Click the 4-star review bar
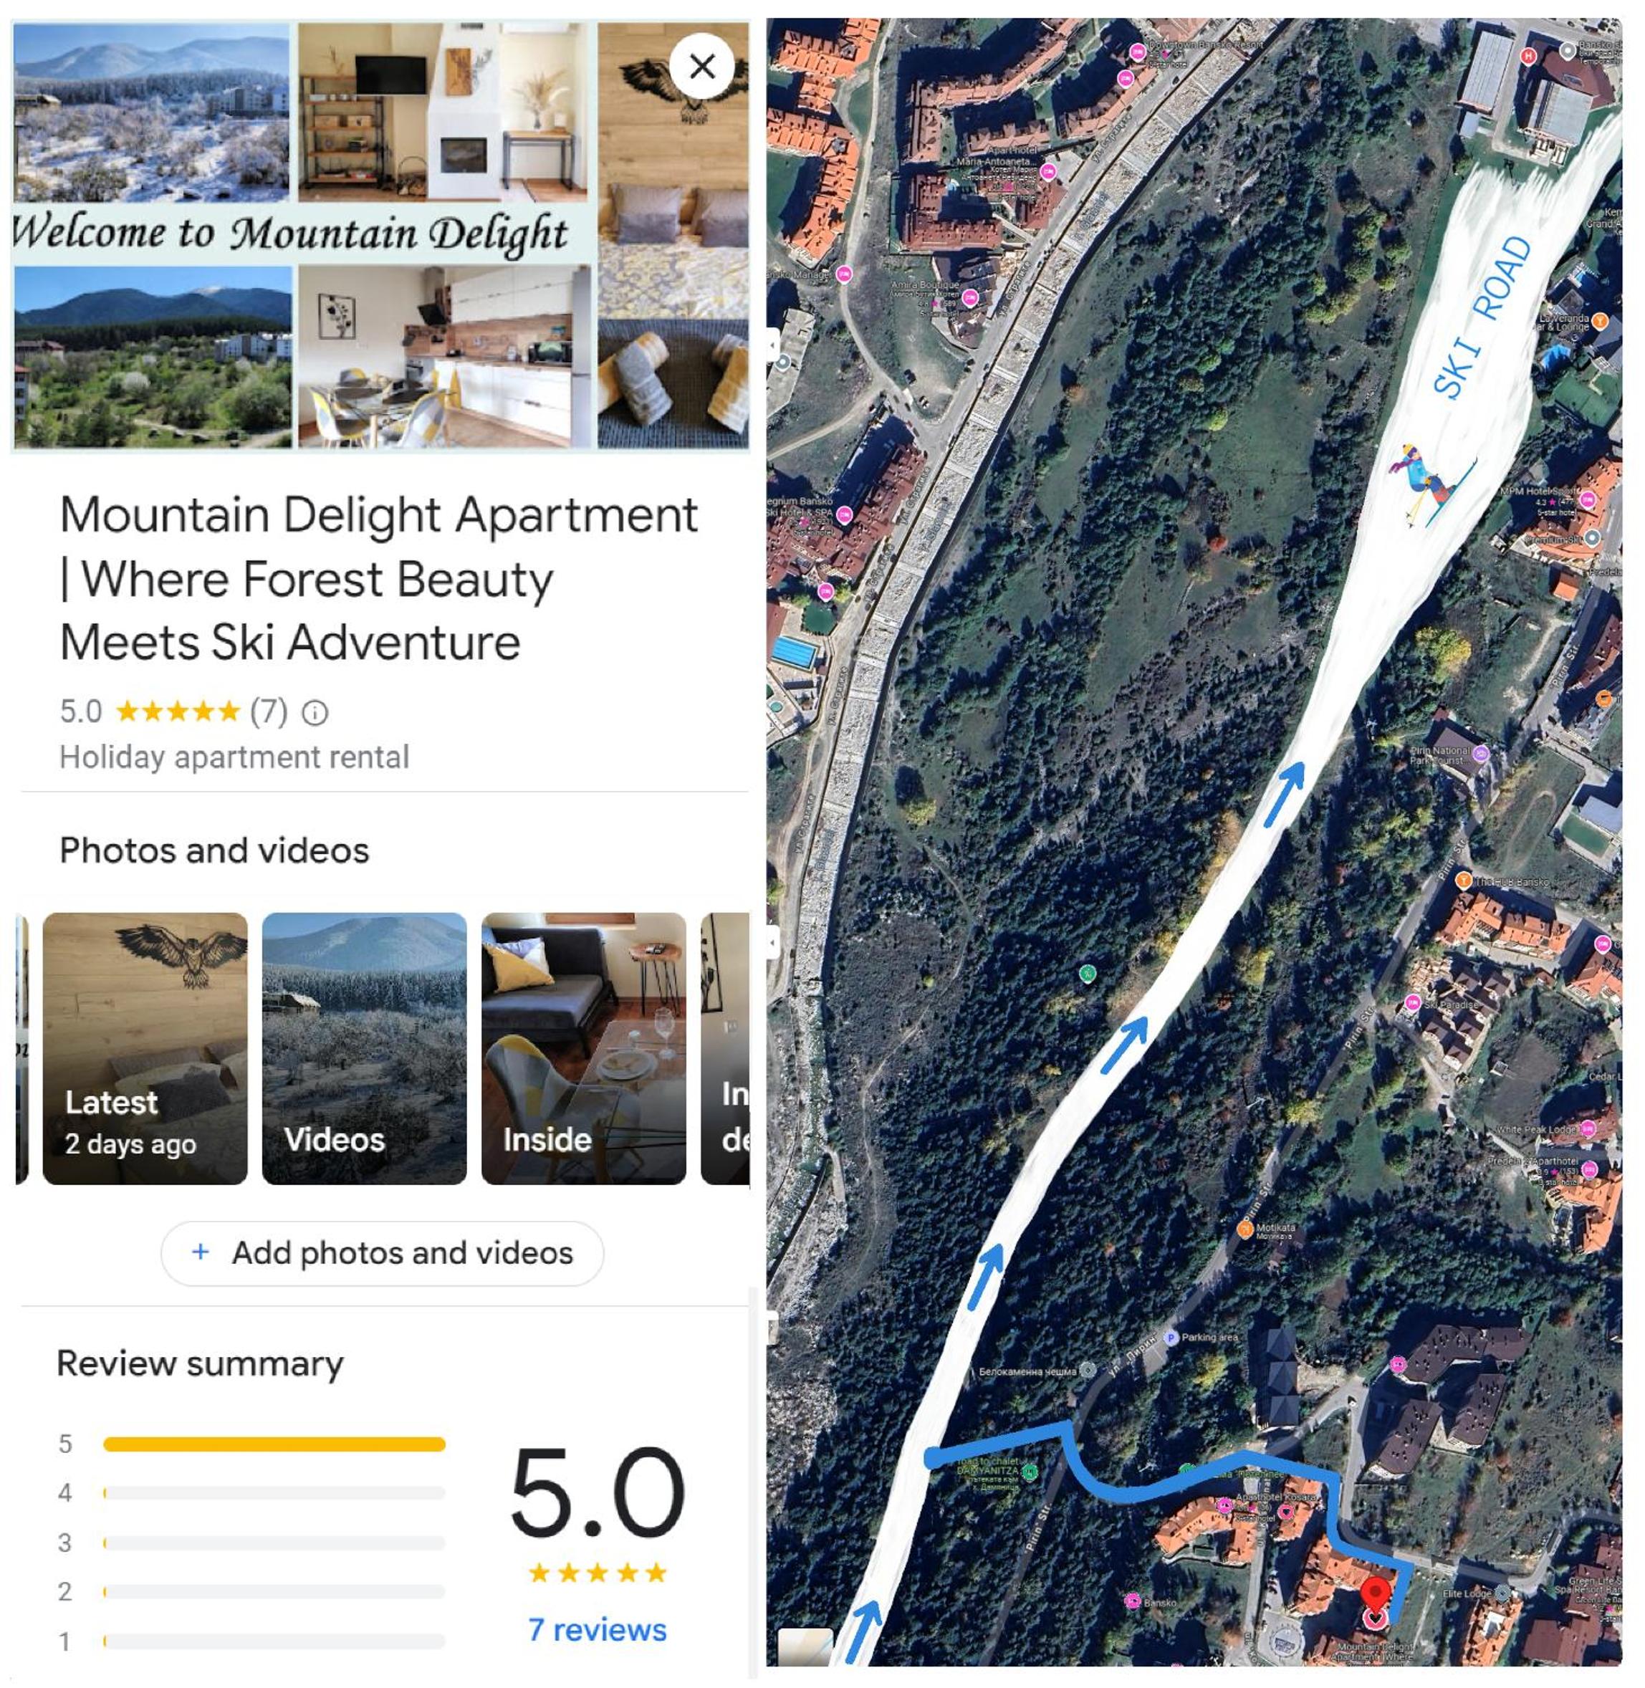The width and height of the screenshot is (1645, 1688). (x=274, y=1493)
